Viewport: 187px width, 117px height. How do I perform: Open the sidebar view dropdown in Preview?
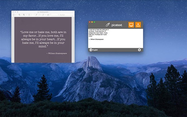click(x=14, y=15)
